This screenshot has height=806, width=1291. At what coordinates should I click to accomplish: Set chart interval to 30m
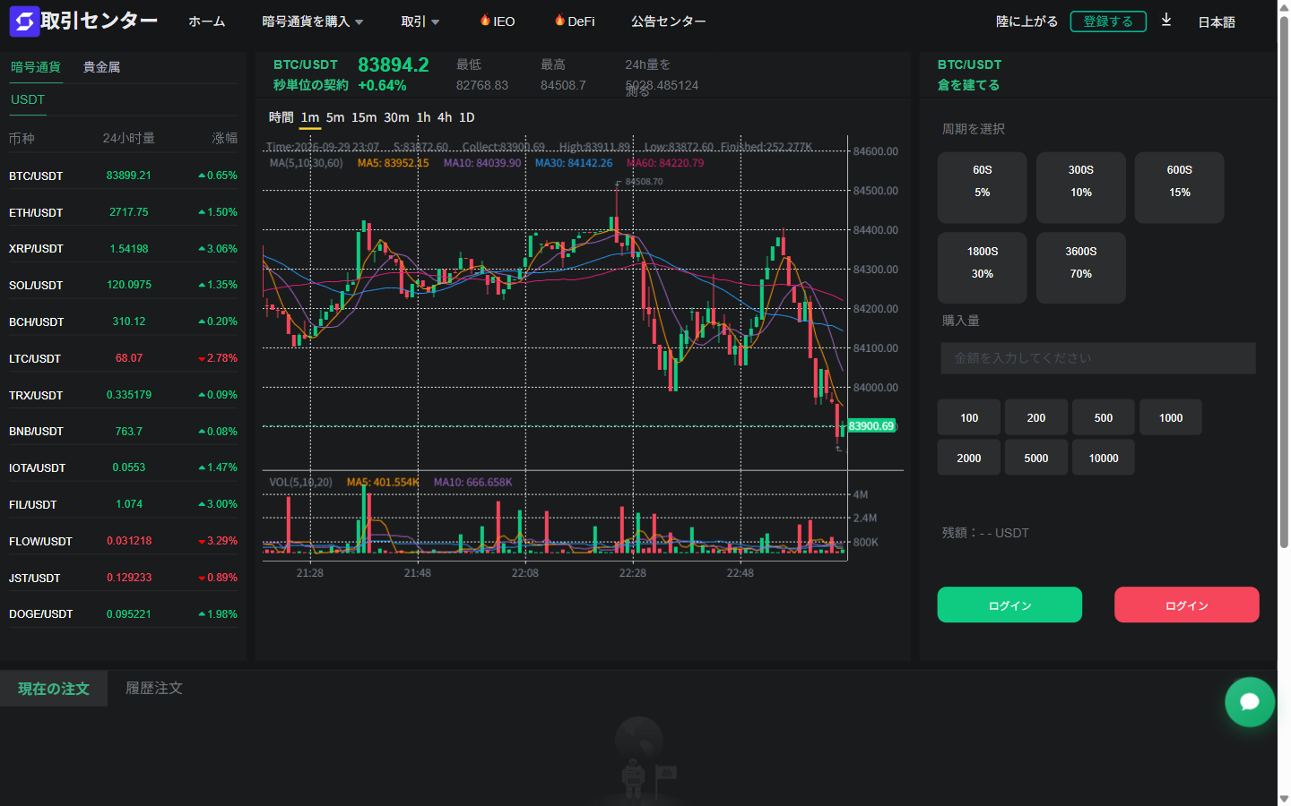point(396,117)
